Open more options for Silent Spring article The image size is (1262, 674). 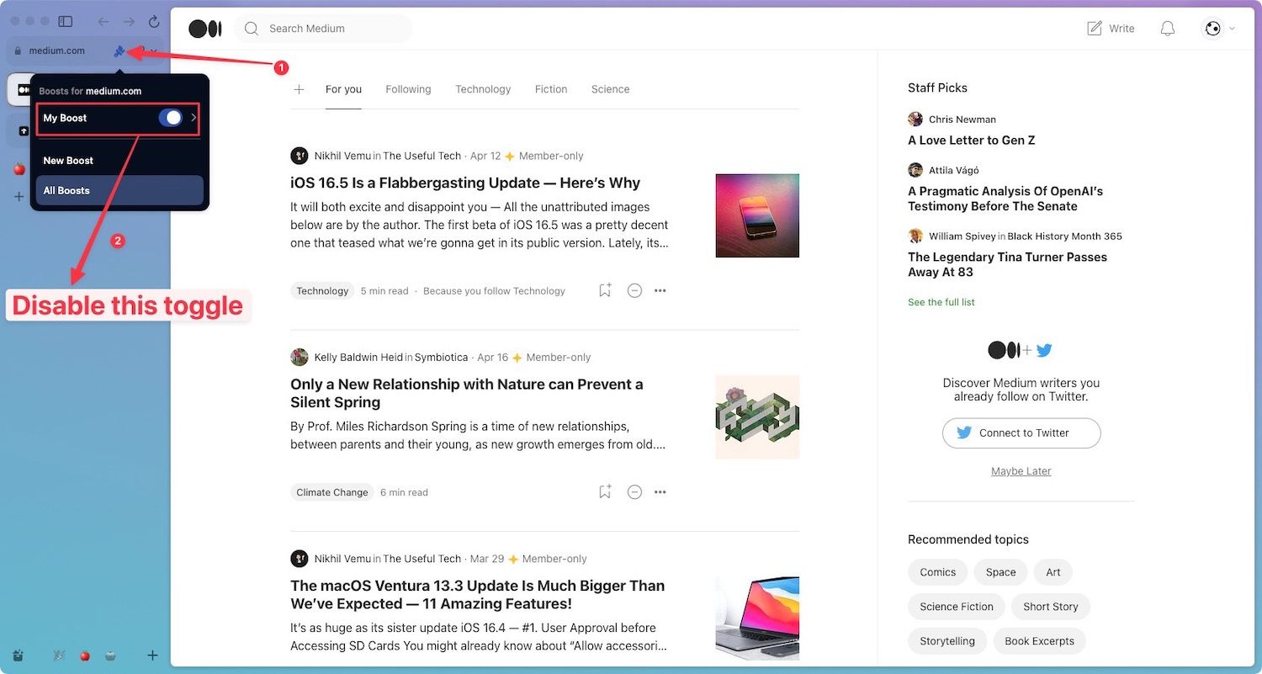coord(660,492)
